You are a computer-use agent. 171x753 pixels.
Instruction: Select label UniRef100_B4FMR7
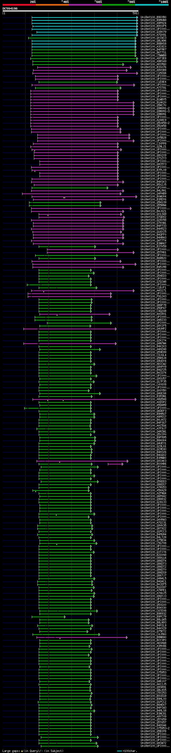[153, 49]
